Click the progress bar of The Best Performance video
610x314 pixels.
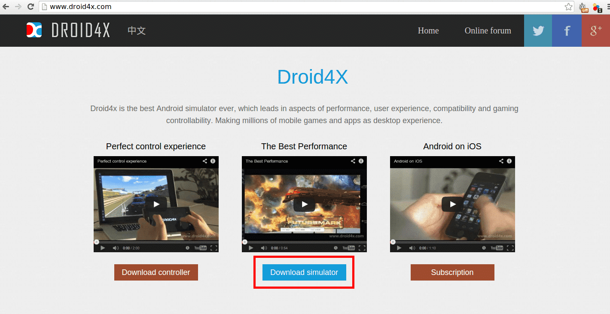pyautogui.click(x=304, y=242)
